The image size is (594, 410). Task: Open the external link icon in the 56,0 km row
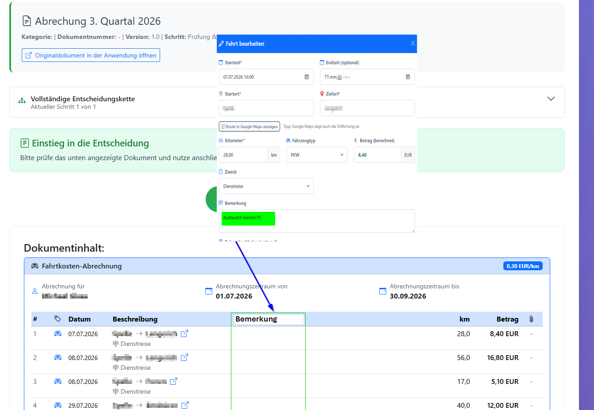click(x=184, y=357)
